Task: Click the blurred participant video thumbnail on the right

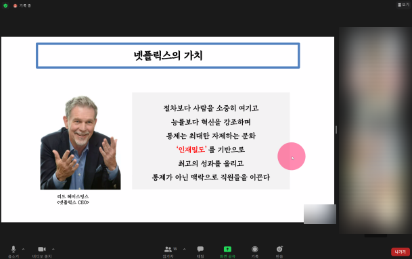Action: [375, 130]
